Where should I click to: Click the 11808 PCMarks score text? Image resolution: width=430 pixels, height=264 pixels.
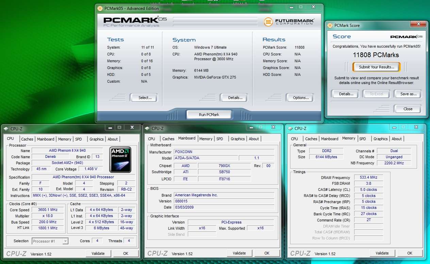click(x=376, y=55)
